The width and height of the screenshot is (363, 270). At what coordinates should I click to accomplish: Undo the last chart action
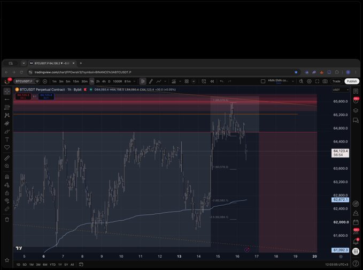[x=221, y=81]
